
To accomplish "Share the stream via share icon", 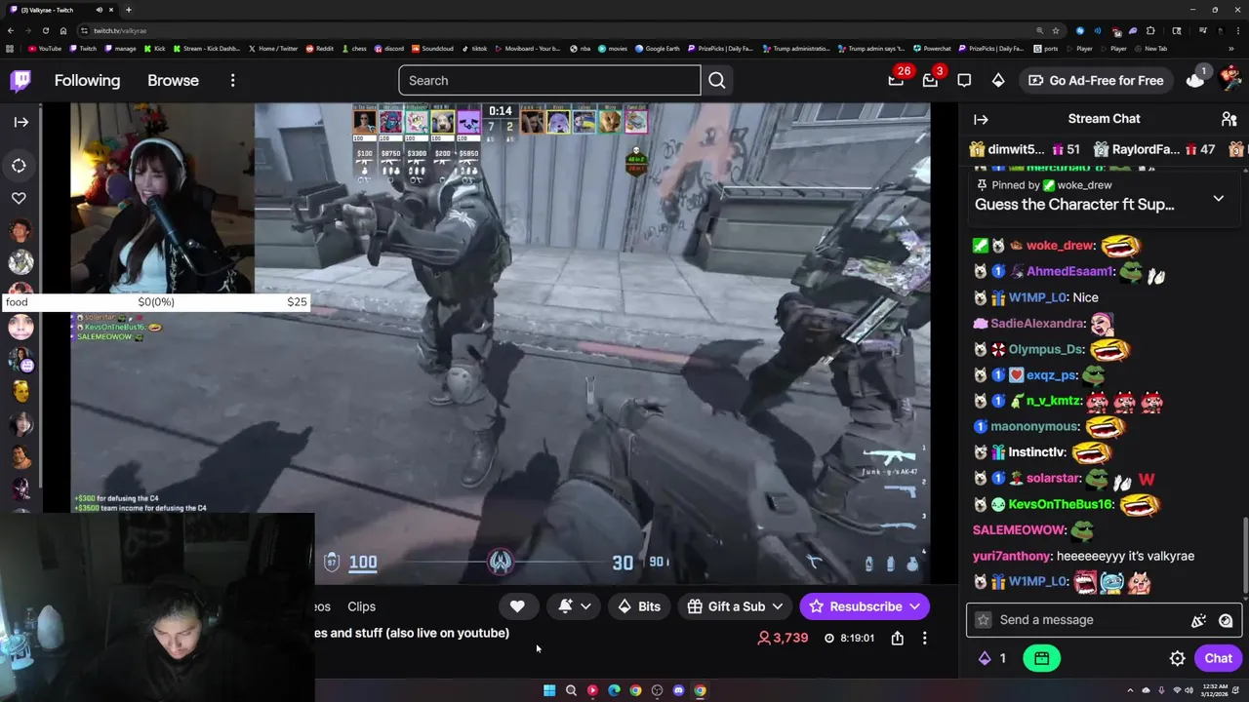I will click(x=897, y=638).
